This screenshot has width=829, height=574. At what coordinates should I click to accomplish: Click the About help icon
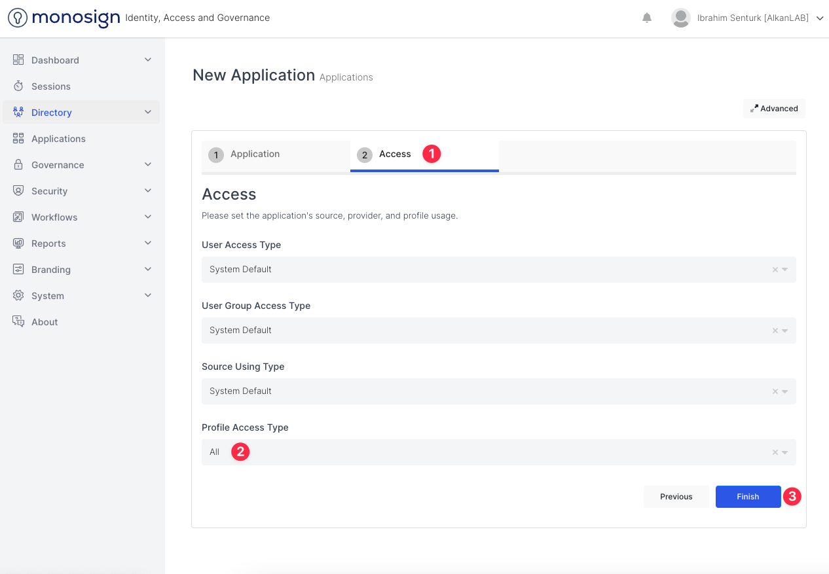[18, 322]
